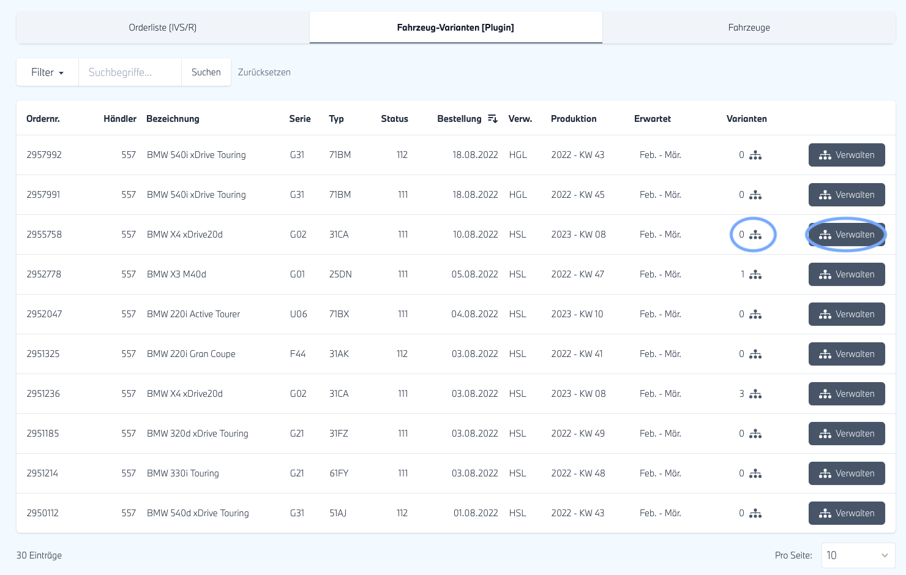
Task: Click the Zurücksetzen link
Action: click(264, 72)
